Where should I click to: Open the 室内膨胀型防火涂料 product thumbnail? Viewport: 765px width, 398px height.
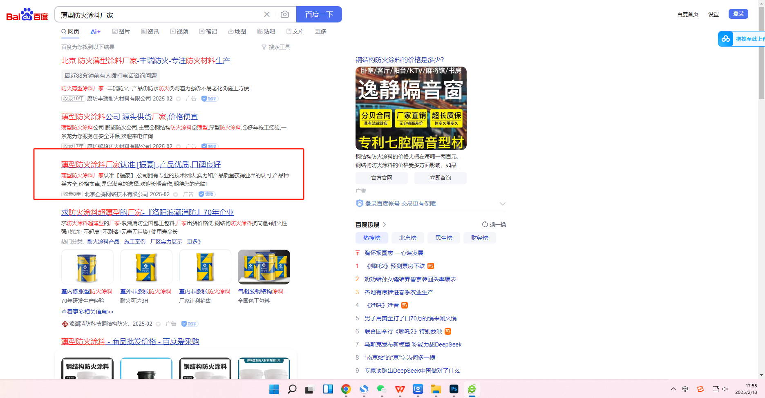coord(87,267)
